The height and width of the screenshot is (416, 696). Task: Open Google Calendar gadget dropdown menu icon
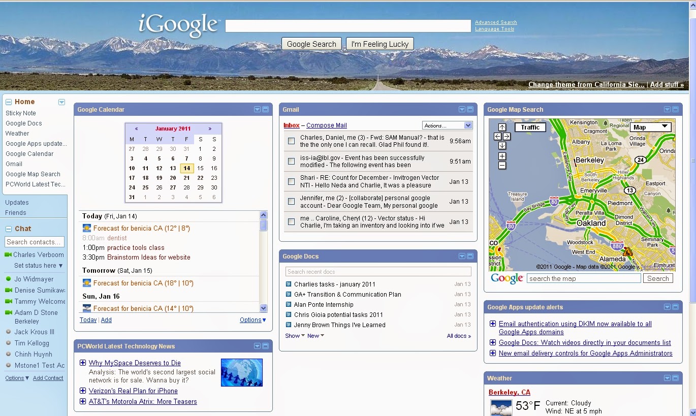[x=257, y=110]
